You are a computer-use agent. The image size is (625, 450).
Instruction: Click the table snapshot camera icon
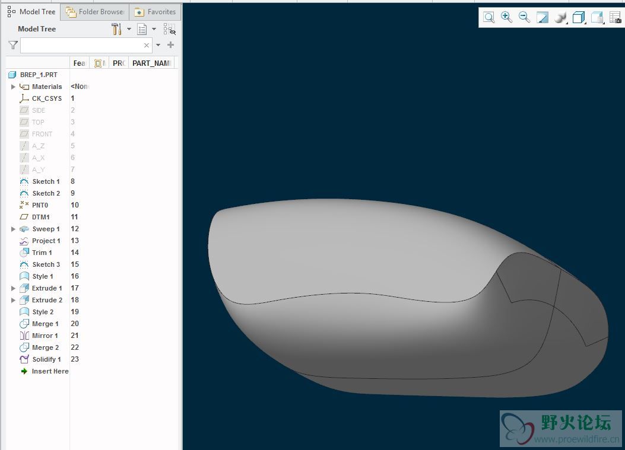[x=616, y=17]
